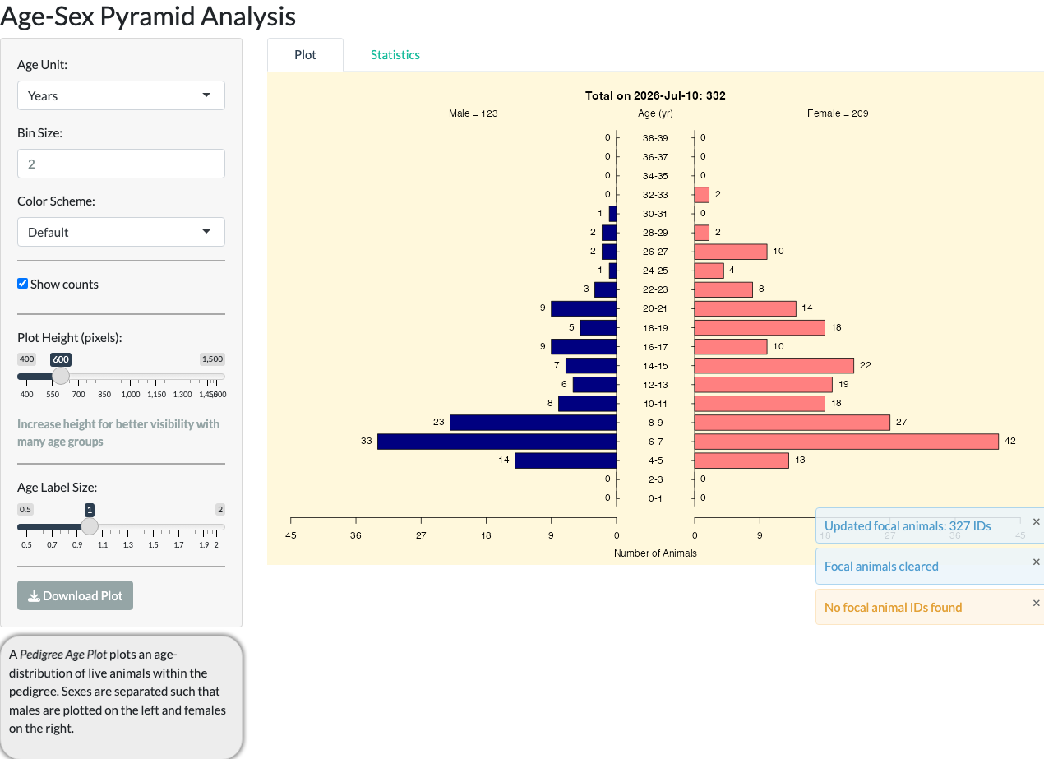Click the 'Total on 2026-Jul-10: 332' title
The width and height of the screenshot is (1044, 759).
click(655, 95)
